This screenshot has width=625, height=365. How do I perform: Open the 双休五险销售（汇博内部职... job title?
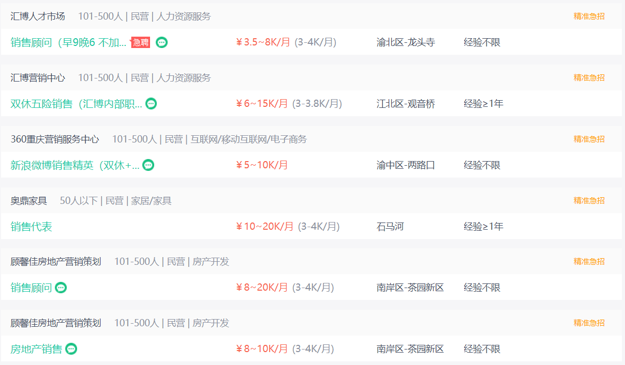click(76, 104)
